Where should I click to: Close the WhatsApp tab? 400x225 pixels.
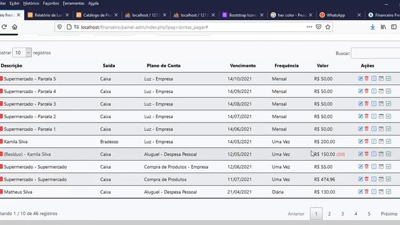pyautogui.click(x=359, y=15)
